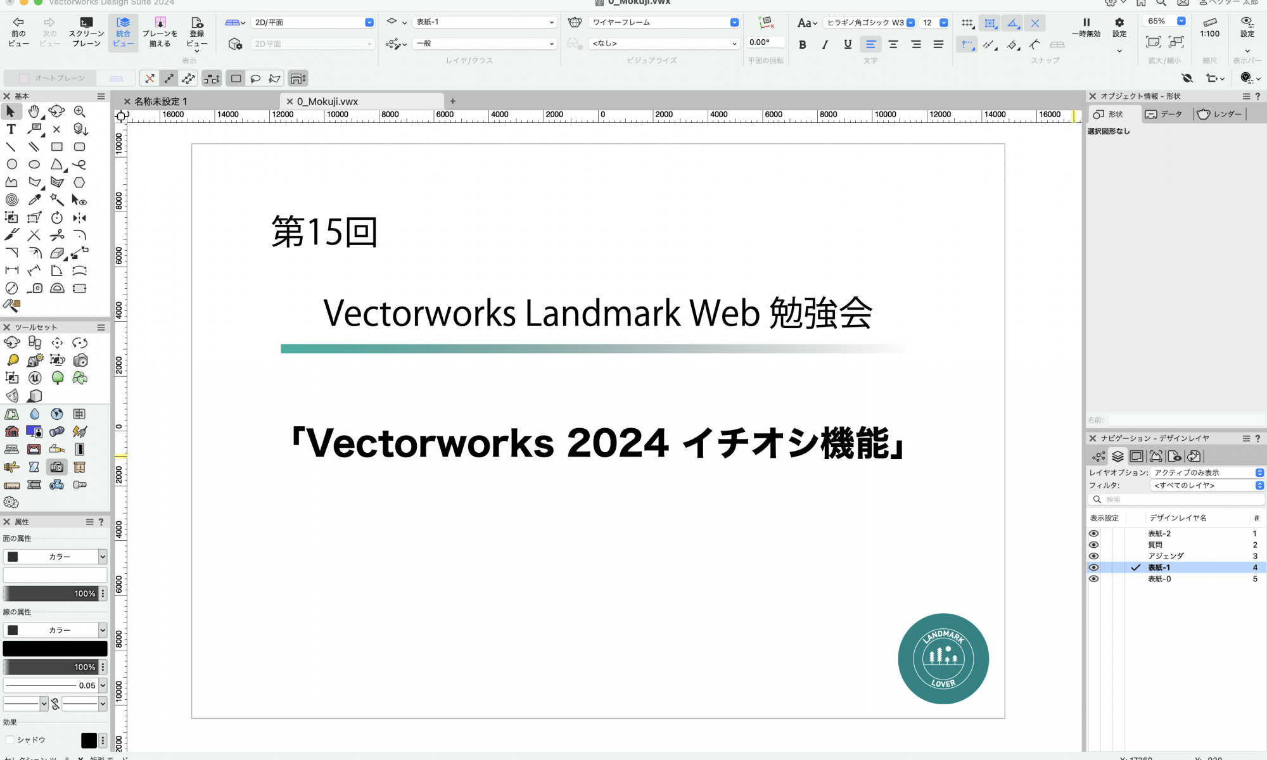1267x760 pixels.
Task: Select the Pan hand tool
Action: coord(34,111)
